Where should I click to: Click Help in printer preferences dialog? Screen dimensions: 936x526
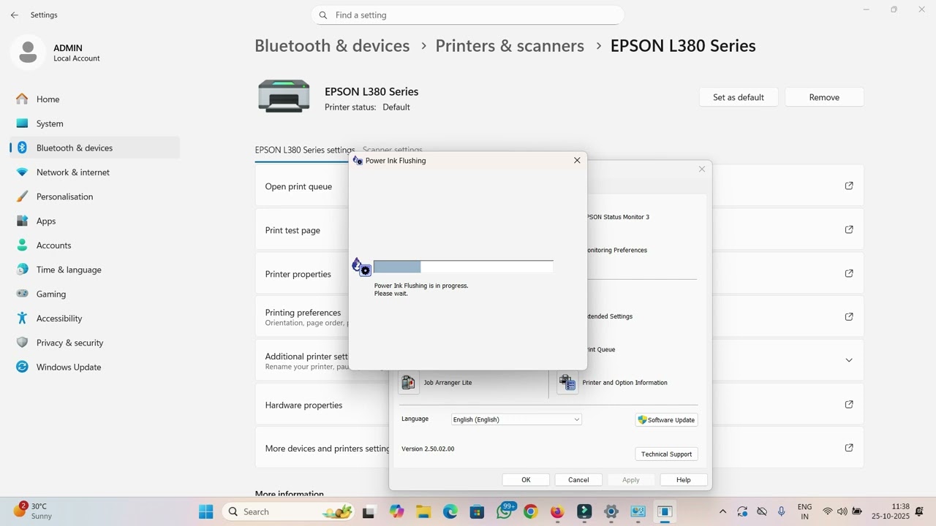point(684,480)
